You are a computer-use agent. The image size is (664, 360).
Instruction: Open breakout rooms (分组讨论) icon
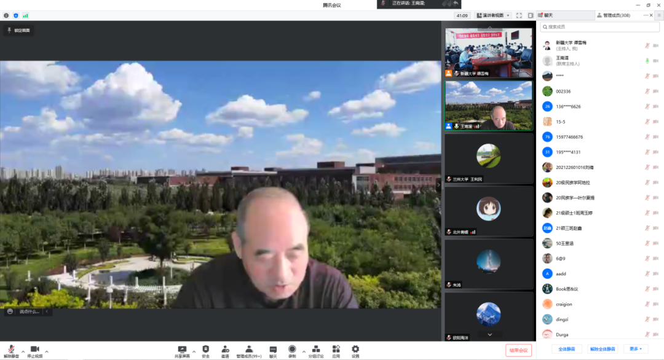coord(315,348)
